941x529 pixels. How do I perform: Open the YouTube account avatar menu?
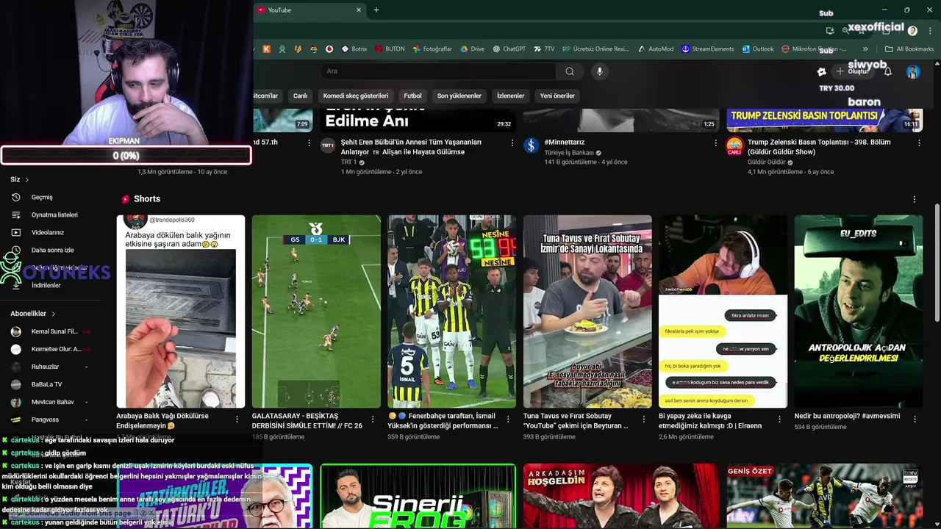click(913, 71)
